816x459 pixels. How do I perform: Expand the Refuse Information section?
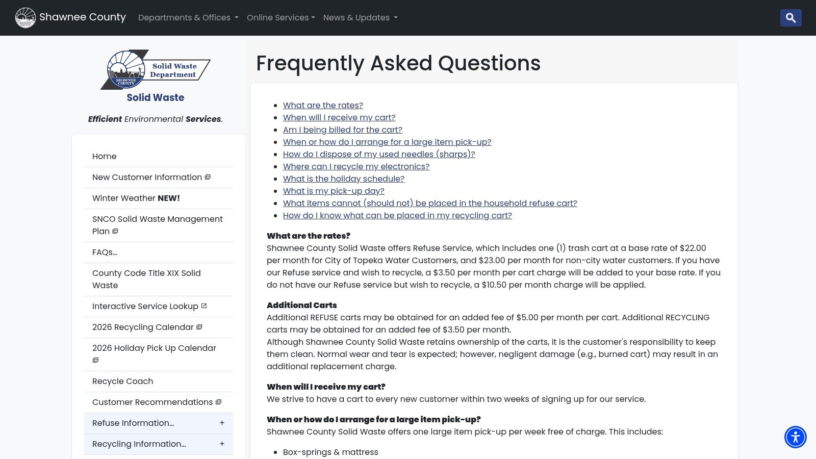pos(222,423)
